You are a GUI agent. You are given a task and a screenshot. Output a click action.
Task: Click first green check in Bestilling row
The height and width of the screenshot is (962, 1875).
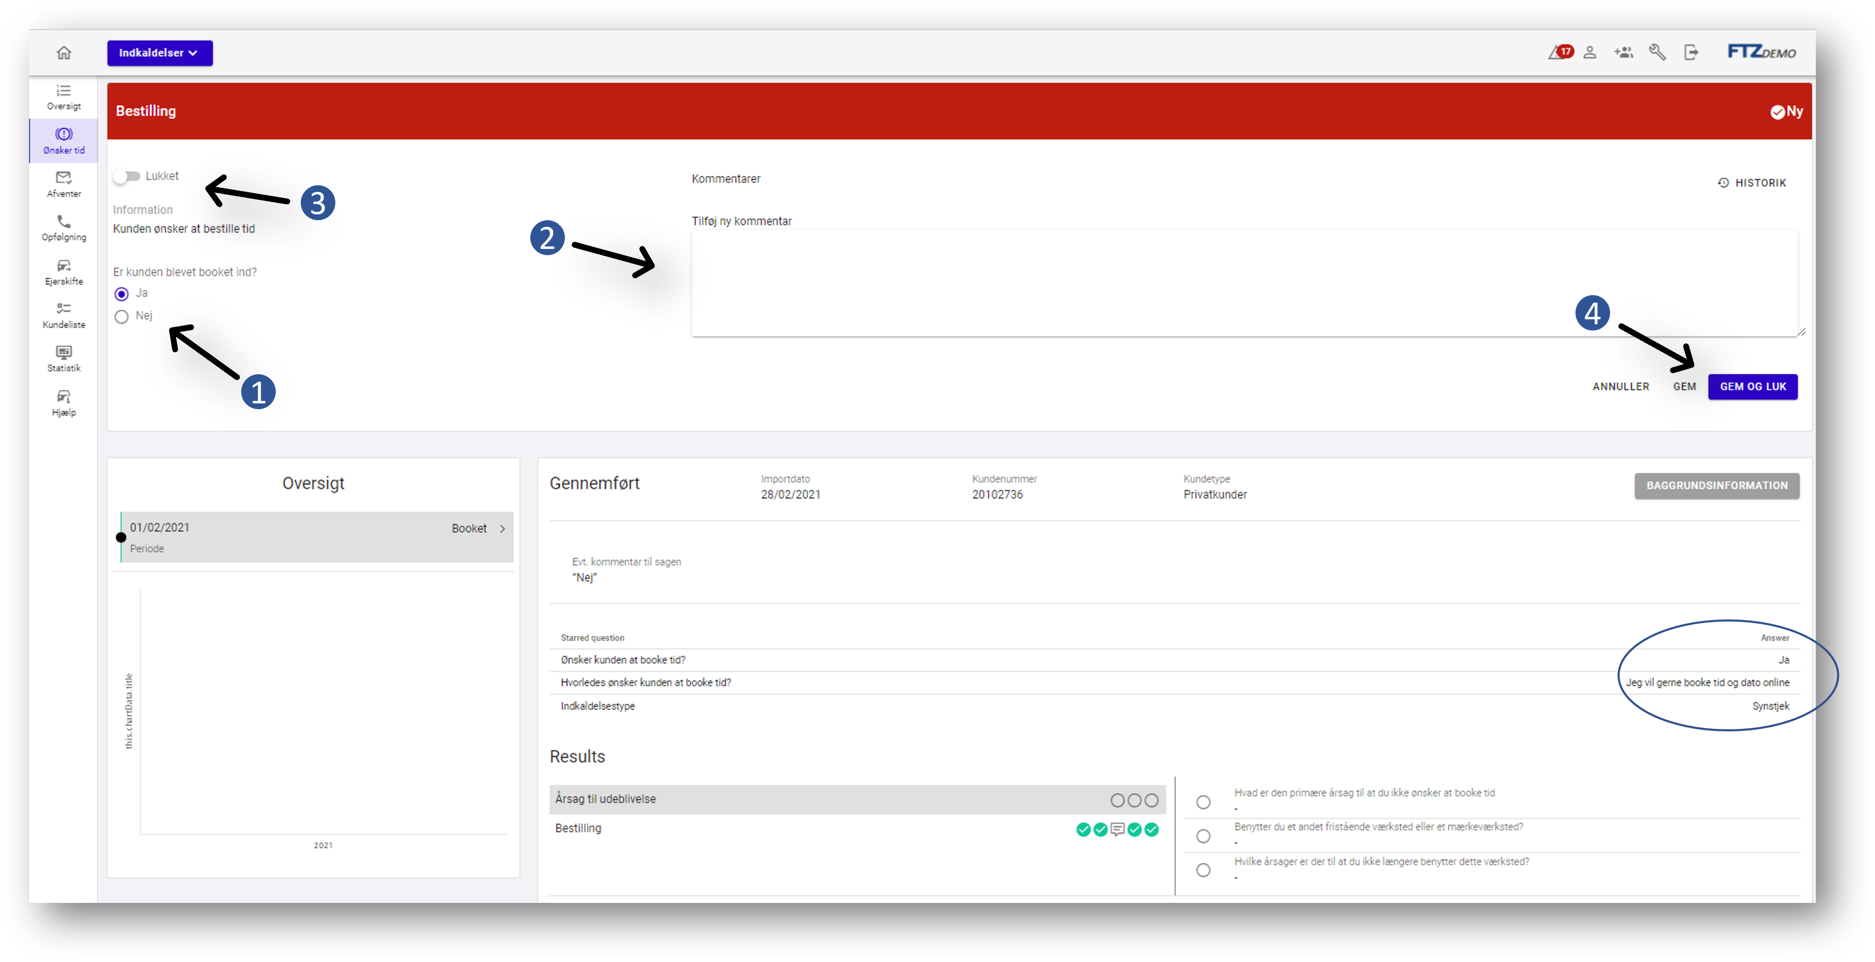click(x=1083, y=829)
